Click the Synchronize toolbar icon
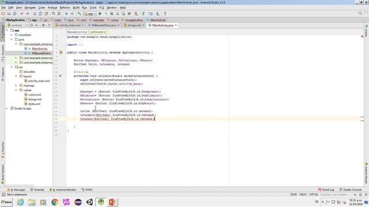 (x=15, y=14)
